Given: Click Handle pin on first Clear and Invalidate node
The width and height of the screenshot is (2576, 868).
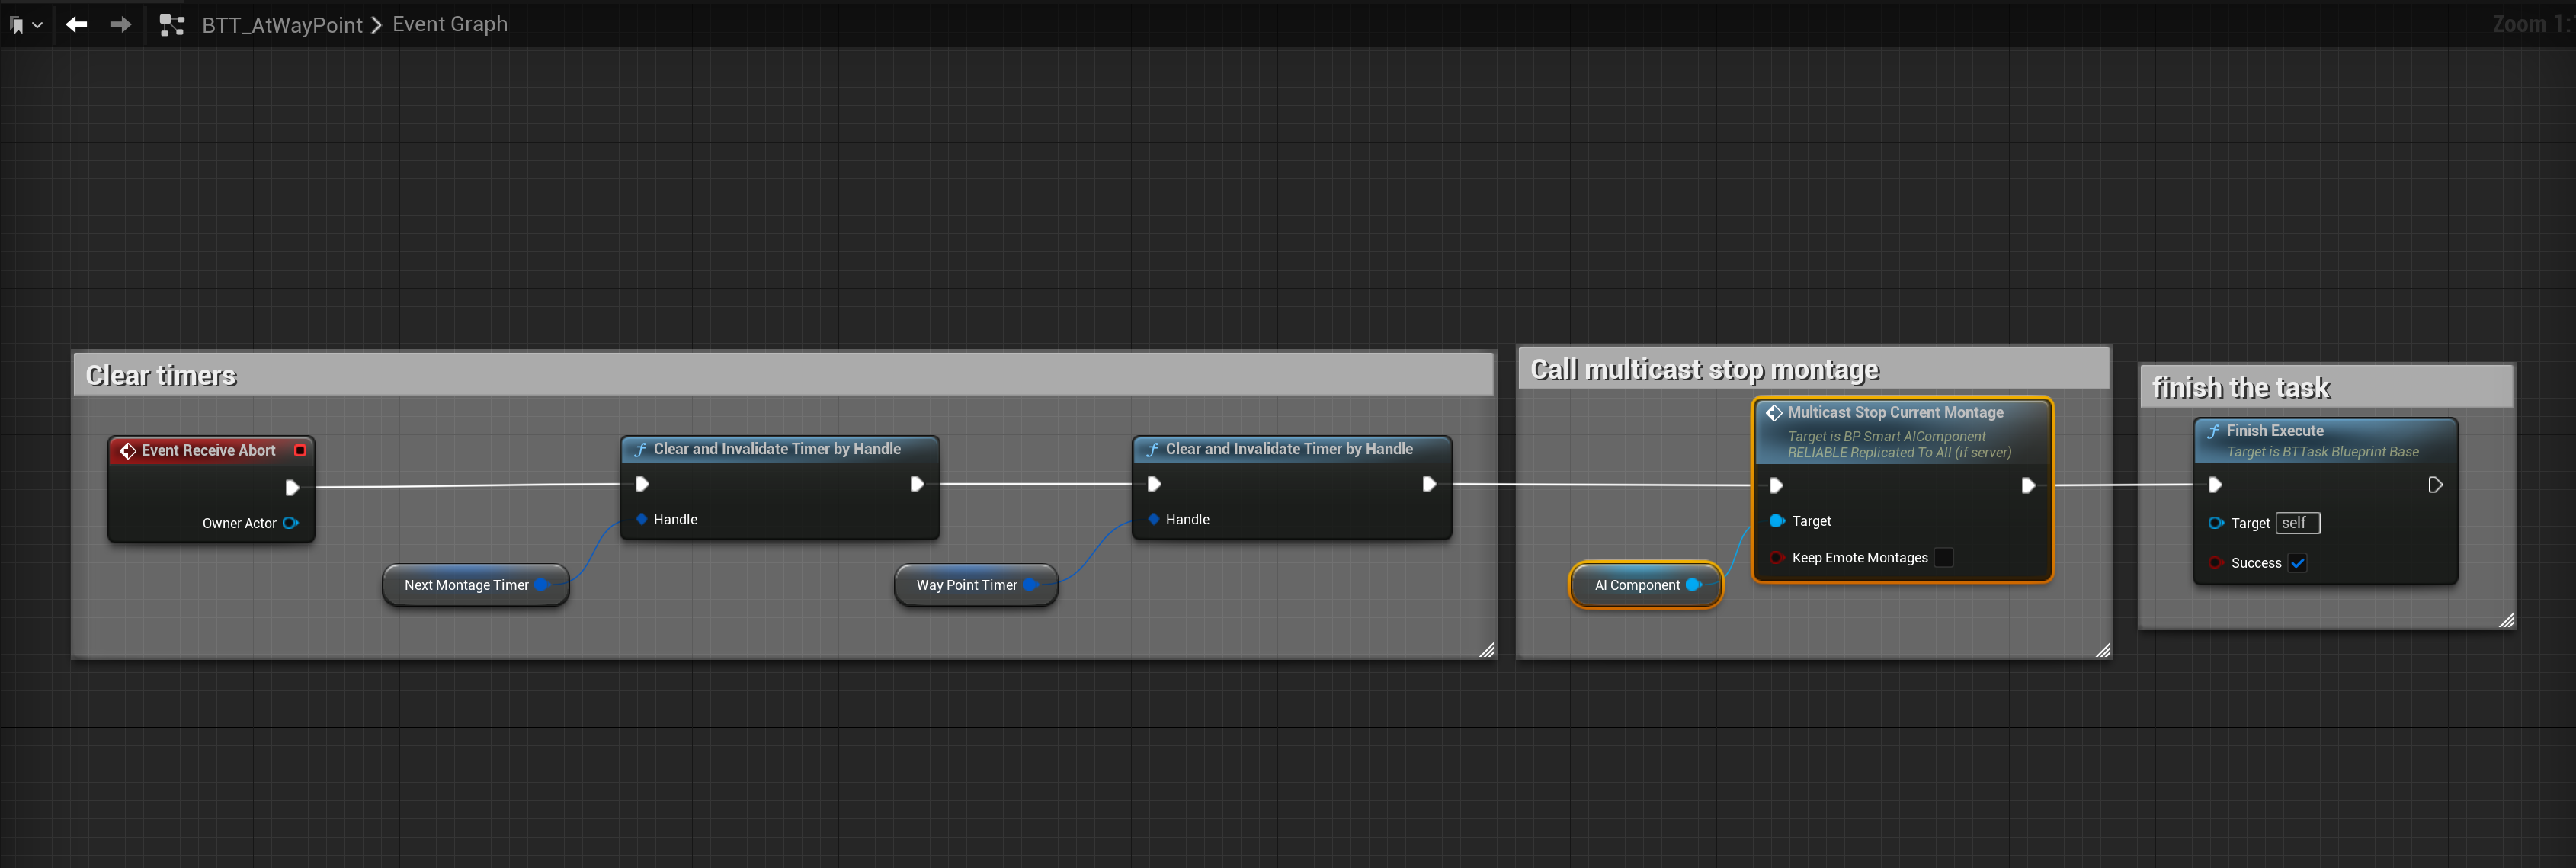Looking at the screenshot, I should click(642, 519).
